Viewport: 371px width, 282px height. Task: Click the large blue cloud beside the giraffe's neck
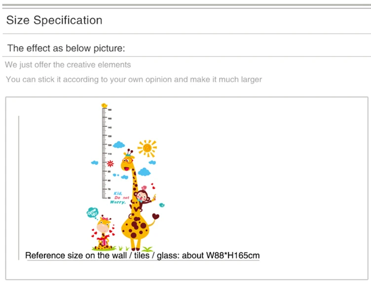(x=144, y=172)
